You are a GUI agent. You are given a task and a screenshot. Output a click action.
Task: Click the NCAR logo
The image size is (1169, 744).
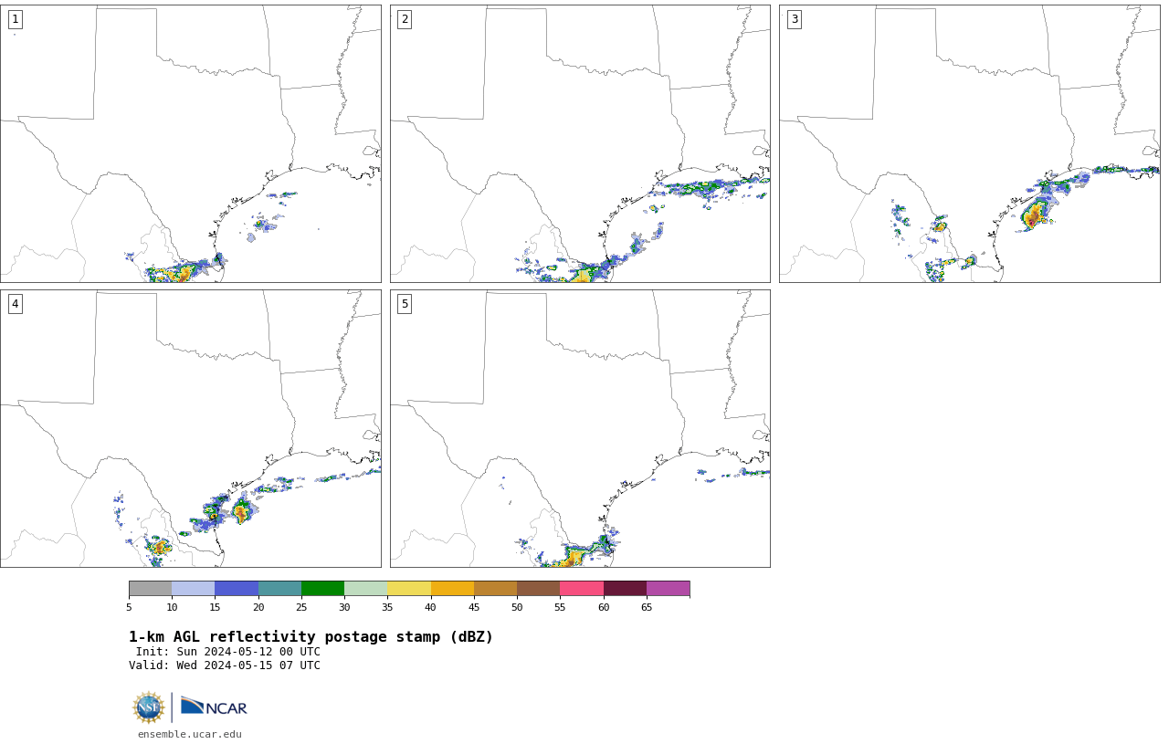214,707
